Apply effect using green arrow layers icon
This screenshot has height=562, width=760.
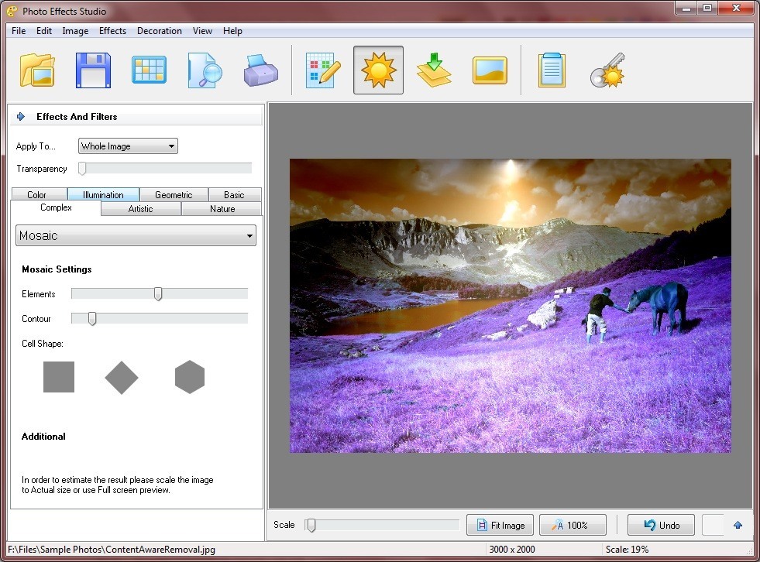click(434, 69)
